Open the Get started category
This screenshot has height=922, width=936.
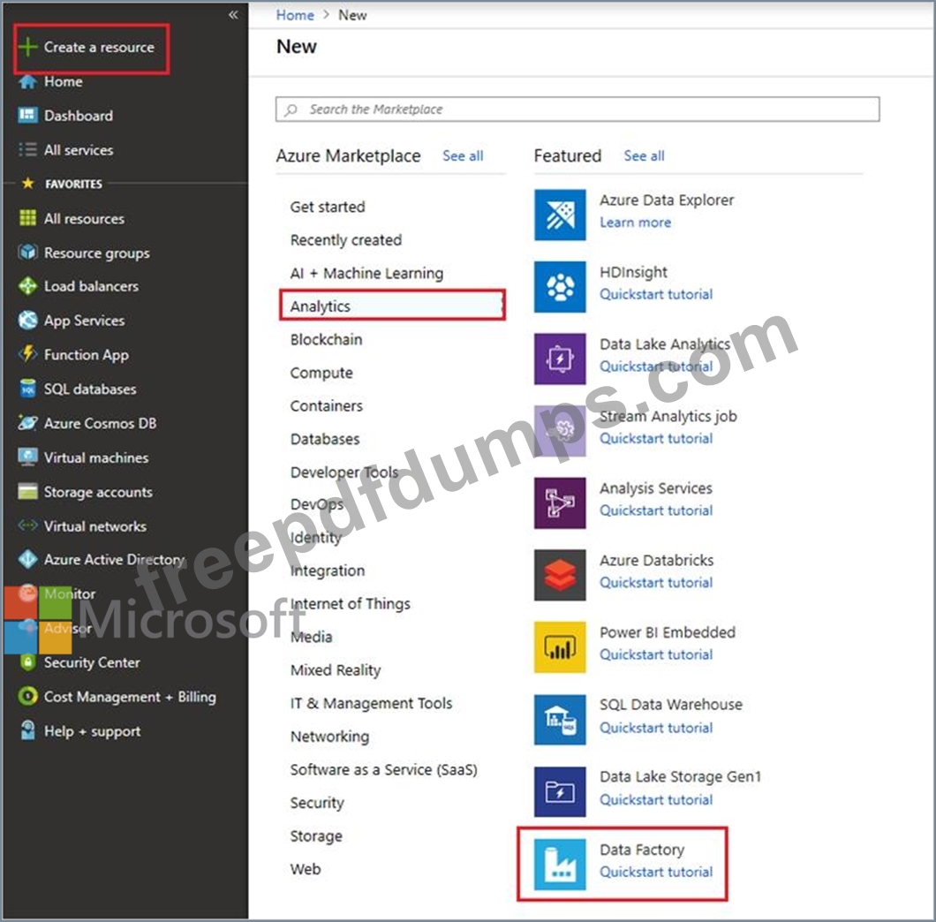(328, 207)
